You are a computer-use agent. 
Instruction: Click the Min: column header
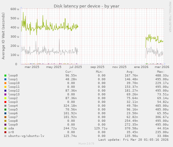100,72
